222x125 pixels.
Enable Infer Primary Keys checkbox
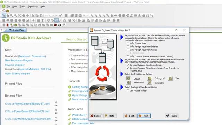(128, 43)
